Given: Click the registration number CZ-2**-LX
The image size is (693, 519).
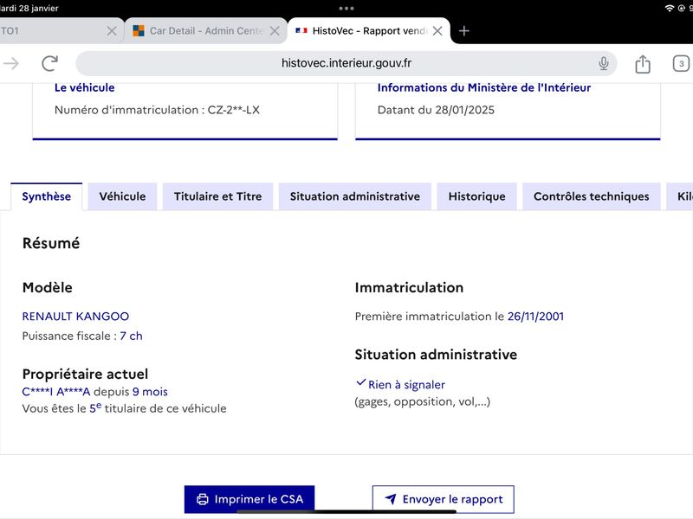Looking at the screenshot, I should tap(233, 110).
